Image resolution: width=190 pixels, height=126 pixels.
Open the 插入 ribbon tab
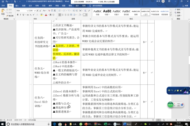[x=17, y=6]
